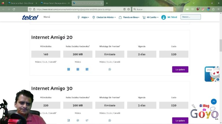
Task: Click the site padlock security icon
Action: click(34, 9)
